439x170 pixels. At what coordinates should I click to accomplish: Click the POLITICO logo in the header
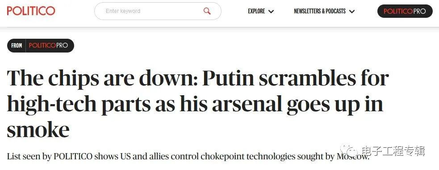coord(31,11)
